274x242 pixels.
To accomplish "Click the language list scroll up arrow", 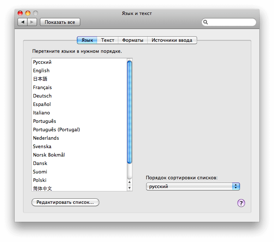I will click(129, 182).
